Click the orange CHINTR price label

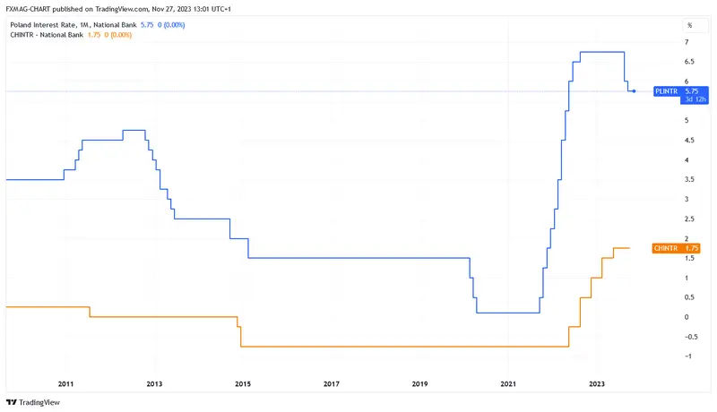[675, 248]
